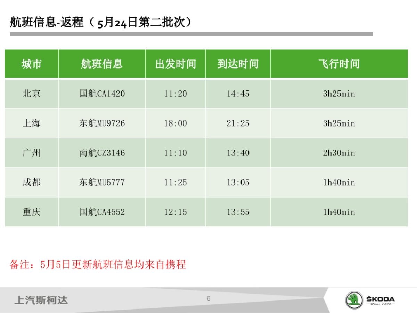Click the 上海 row flight 东航MU9726
Screen dimensions: 417x313
[102, 123]
